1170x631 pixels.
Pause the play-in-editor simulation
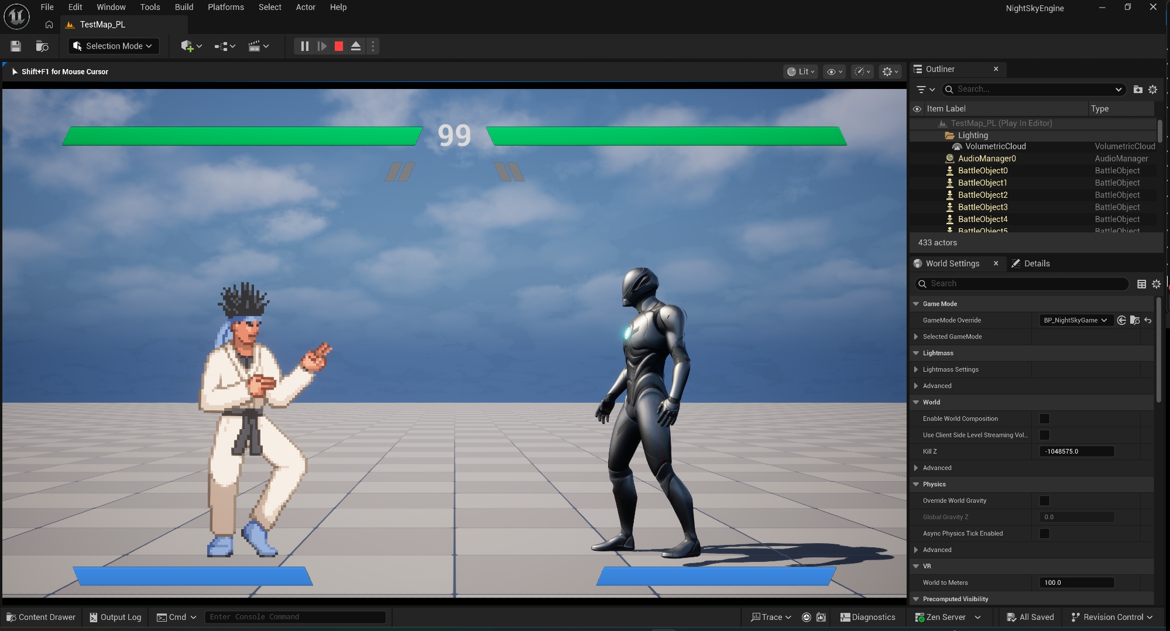[x=304, y=46]
